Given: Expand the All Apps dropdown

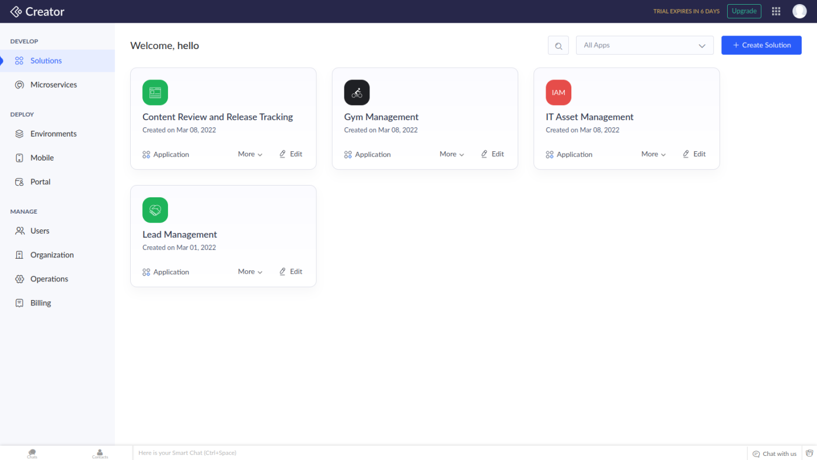Looking at the screenshot, I should pos(645,46).
